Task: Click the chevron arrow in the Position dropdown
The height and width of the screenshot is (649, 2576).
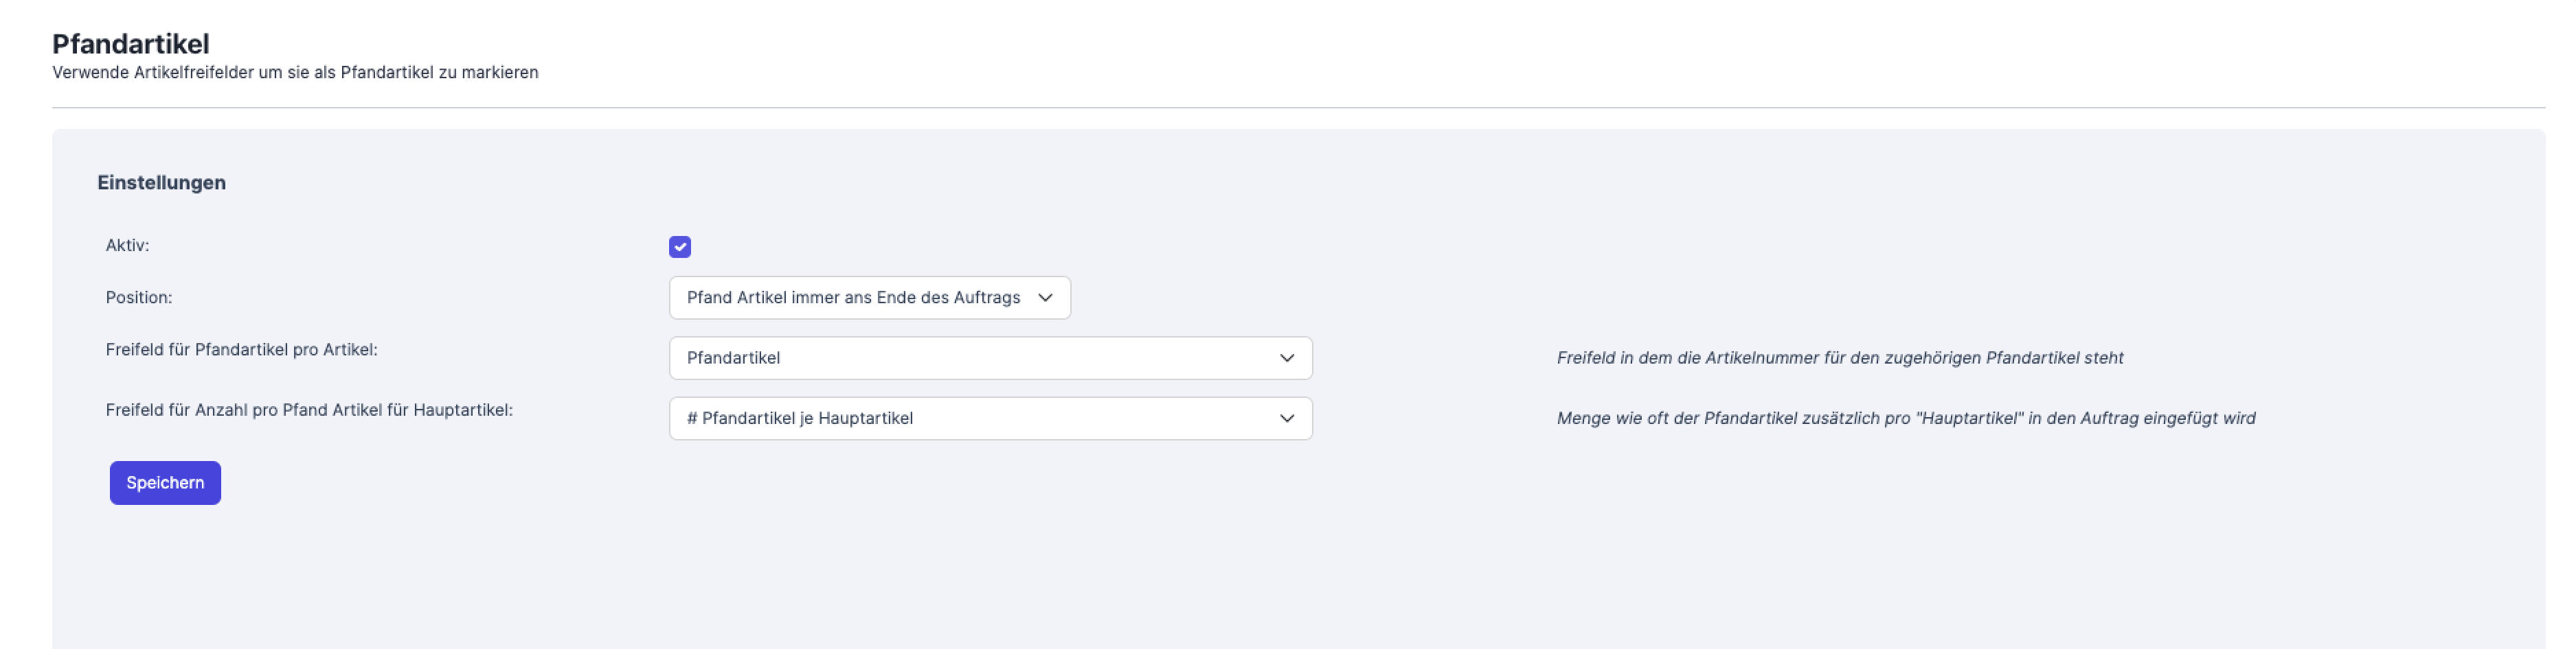Action: coord(1045,298)
